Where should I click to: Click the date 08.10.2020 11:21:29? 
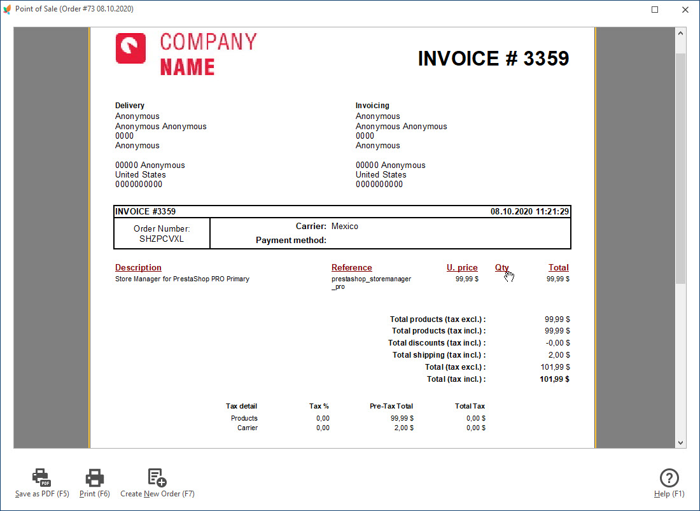(530, 211)
